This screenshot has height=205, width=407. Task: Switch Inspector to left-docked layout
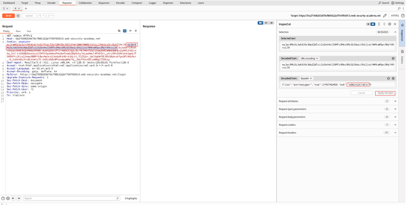point(368,24)
